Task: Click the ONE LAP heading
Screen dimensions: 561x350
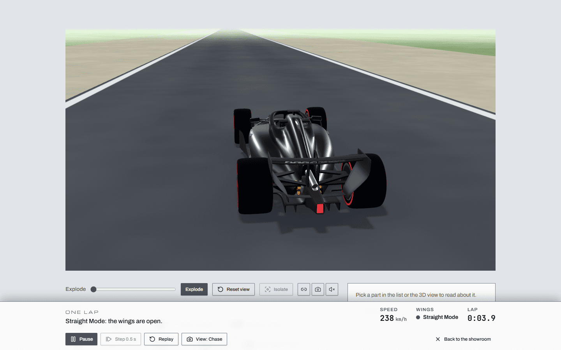Action: click(82, 312)
